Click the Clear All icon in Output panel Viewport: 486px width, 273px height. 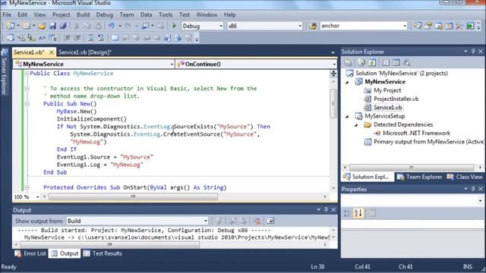(x=257, y=221)
